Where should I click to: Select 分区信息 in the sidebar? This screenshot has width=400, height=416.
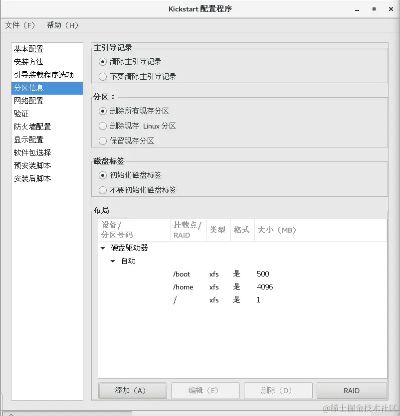[x=47, y=88]
